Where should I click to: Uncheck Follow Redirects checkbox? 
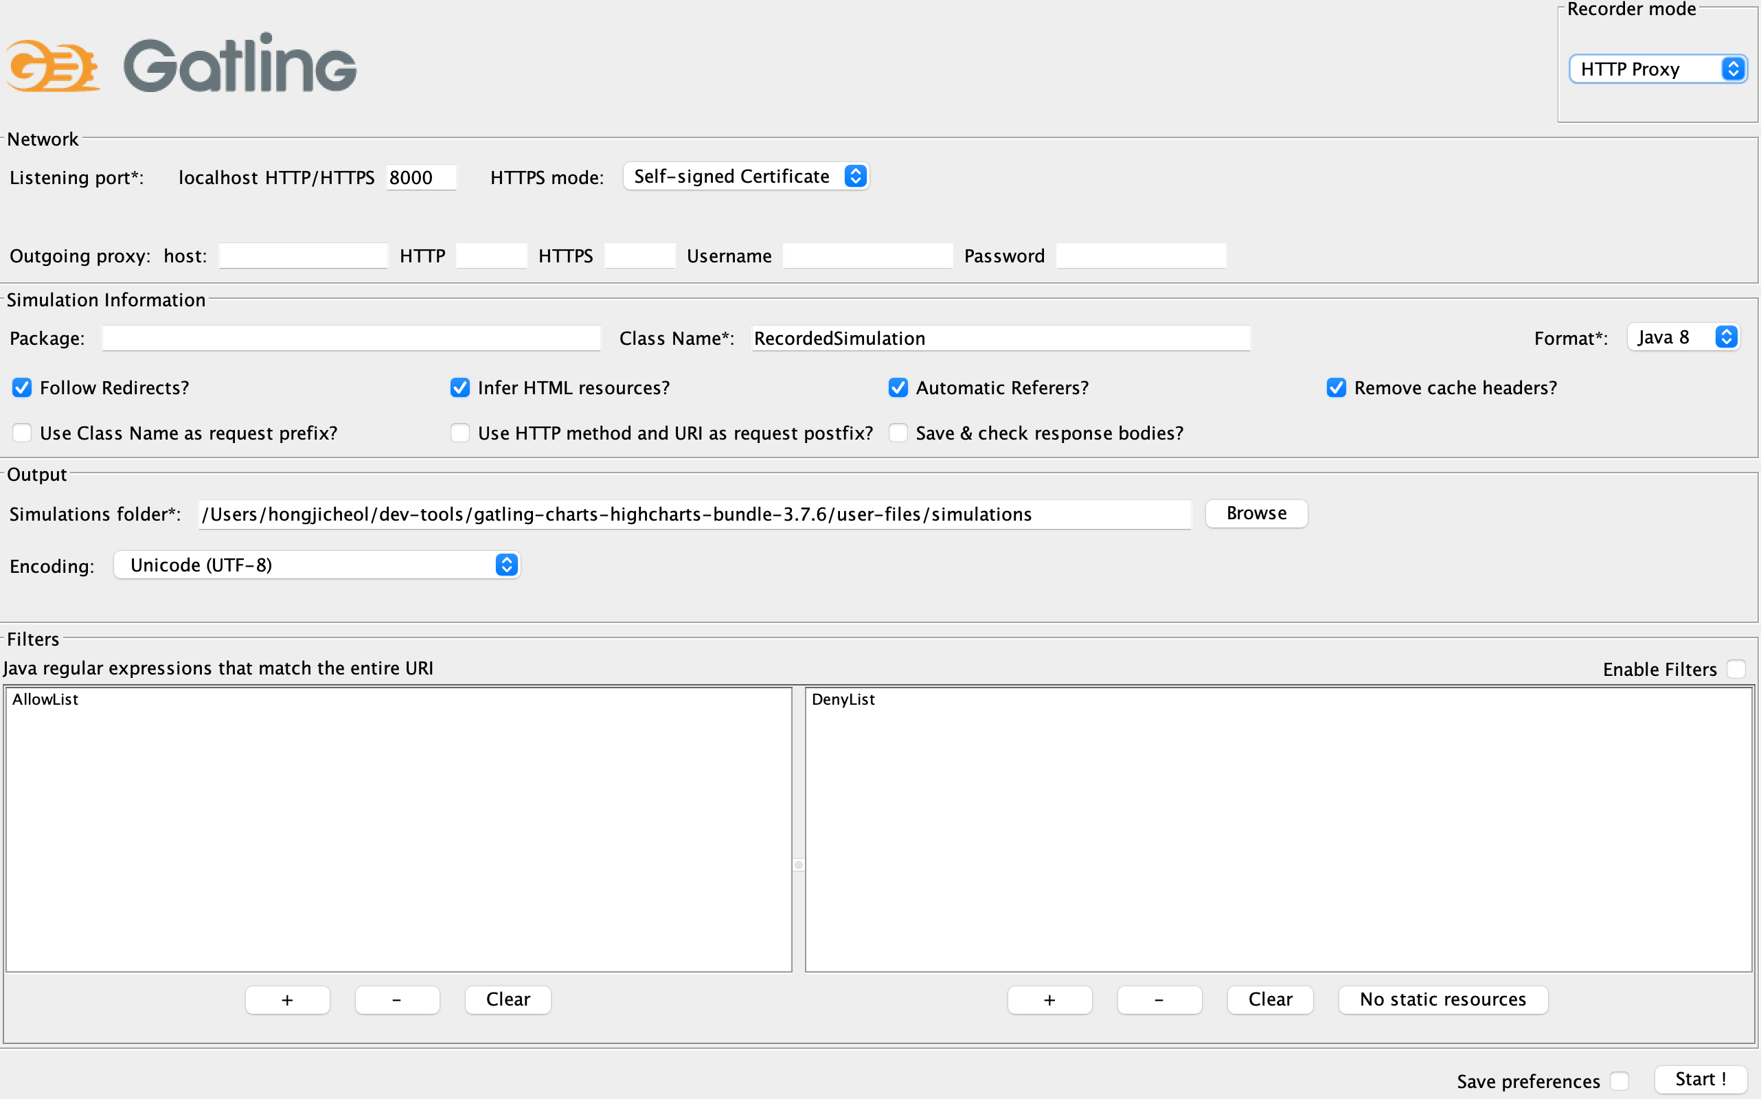(x=22, y=387)
